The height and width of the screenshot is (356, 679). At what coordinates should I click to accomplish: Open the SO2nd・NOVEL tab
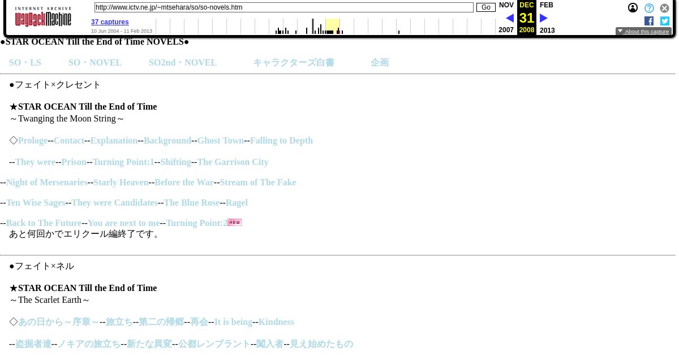[x=183, y=63]
